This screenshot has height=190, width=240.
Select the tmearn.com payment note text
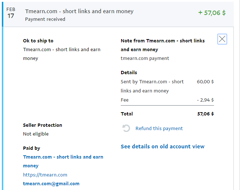(145, 58)
